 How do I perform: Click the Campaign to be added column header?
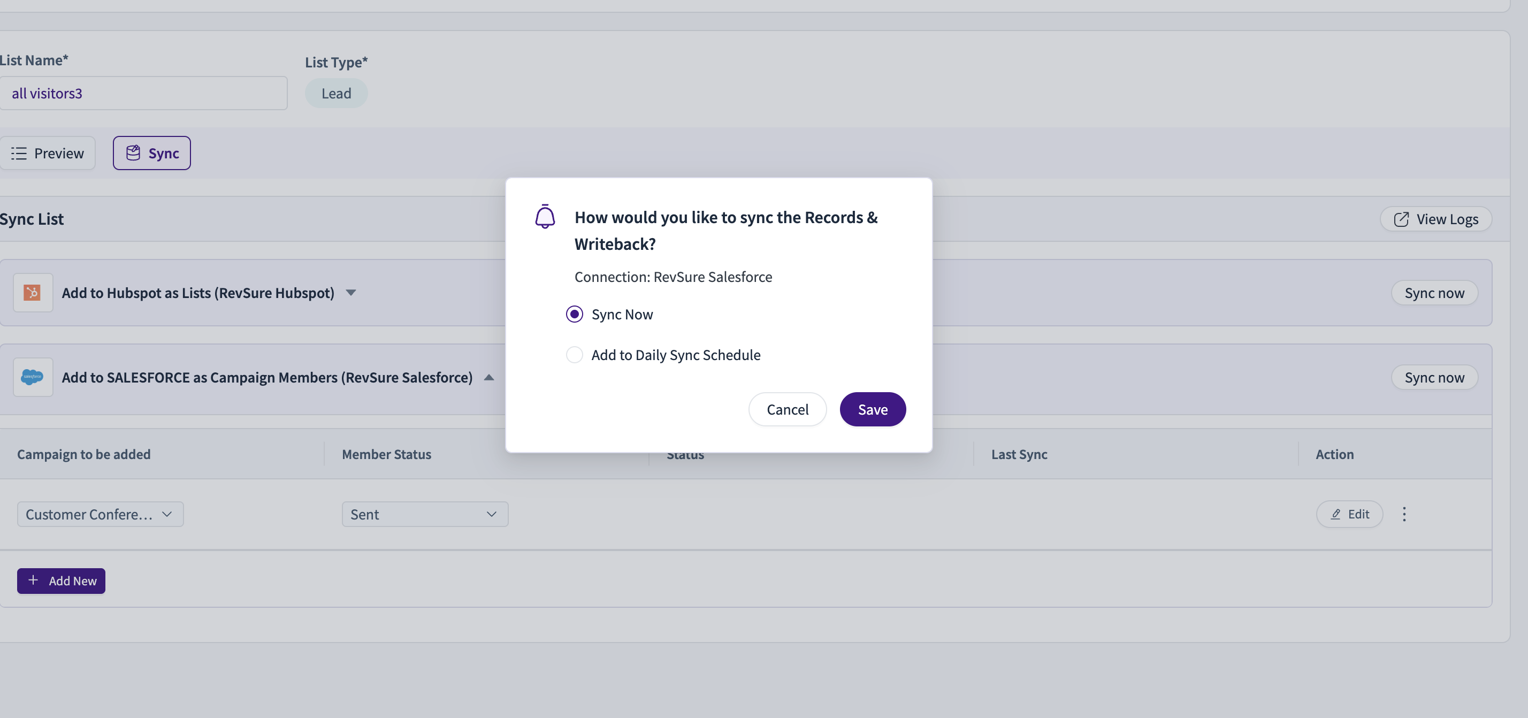pos(83,454)
